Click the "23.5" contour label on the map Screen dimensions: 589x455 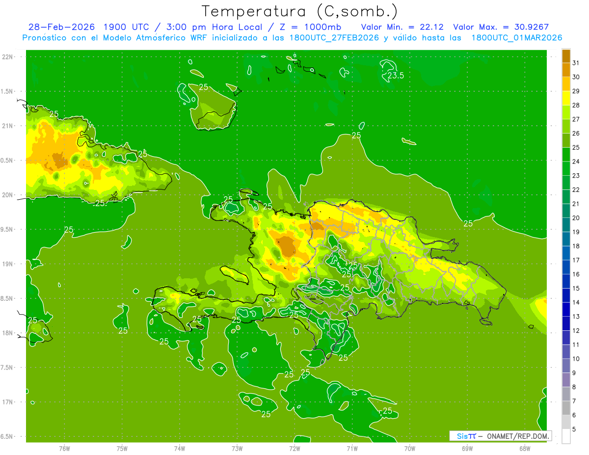coord(396,76)
